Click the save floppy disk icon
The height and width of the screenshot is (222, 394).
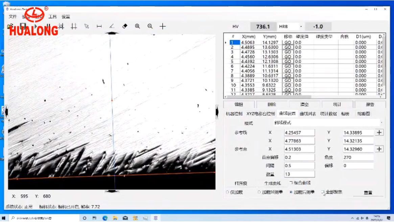tap(23, 26)
